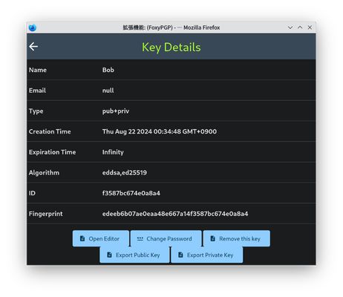
Task: Click the "ID" row label
Action: 32,193
